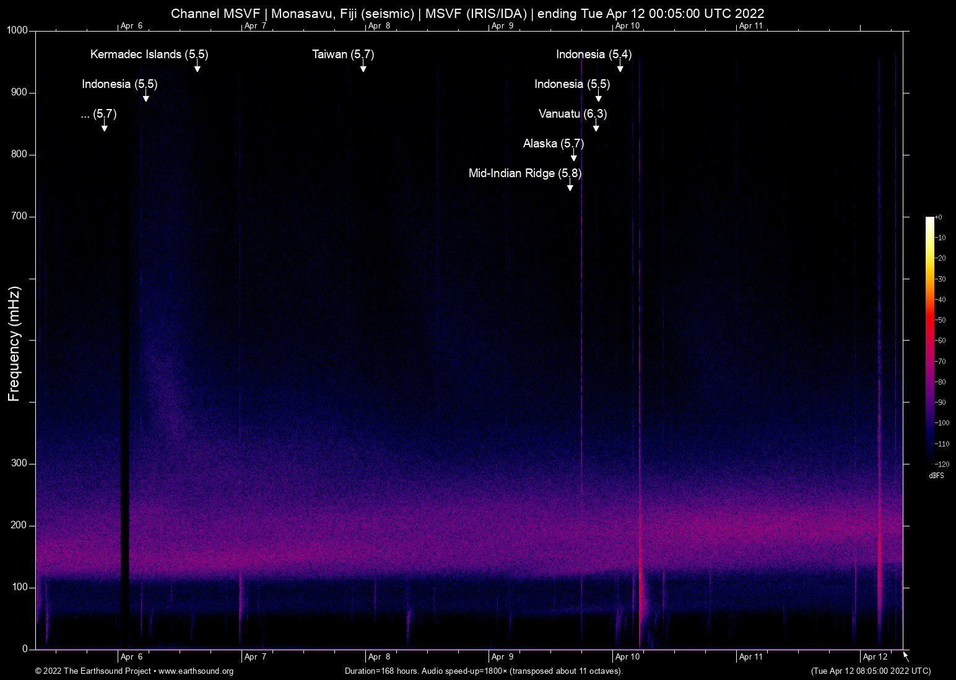Click the arrow marker under Taiwan (5.7)
956x680 pixels.
pos(363,67)
